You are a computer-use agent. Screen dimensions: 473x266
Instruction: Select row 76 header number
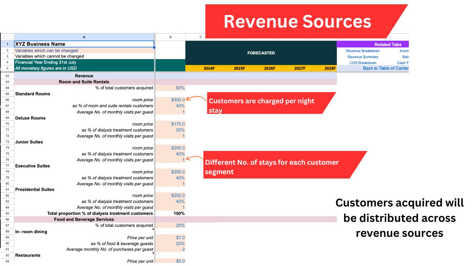(x=7, y=160)
